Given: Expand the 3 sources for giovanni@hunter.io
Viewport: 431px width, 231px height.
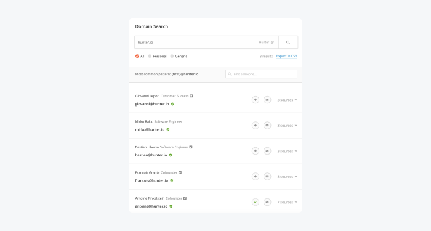Looking at the screenshot, I should [x=287, y=100].
